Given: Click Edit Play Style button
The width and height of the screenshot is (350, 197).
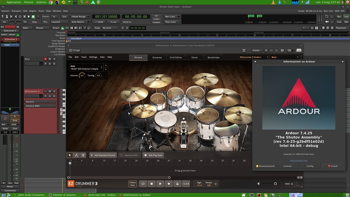Looking at the screenshot, I should click(x=153, y=155).
